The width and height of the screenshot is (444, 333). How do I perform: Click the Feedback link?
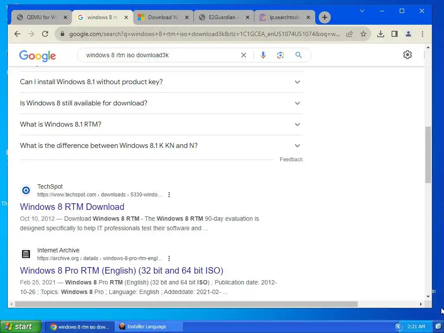(291, 160)
